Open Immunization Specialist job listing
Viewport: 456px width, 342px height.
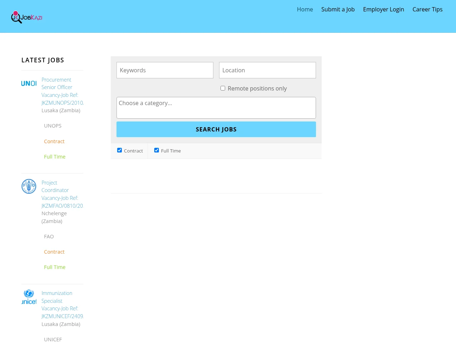(62, 305)
